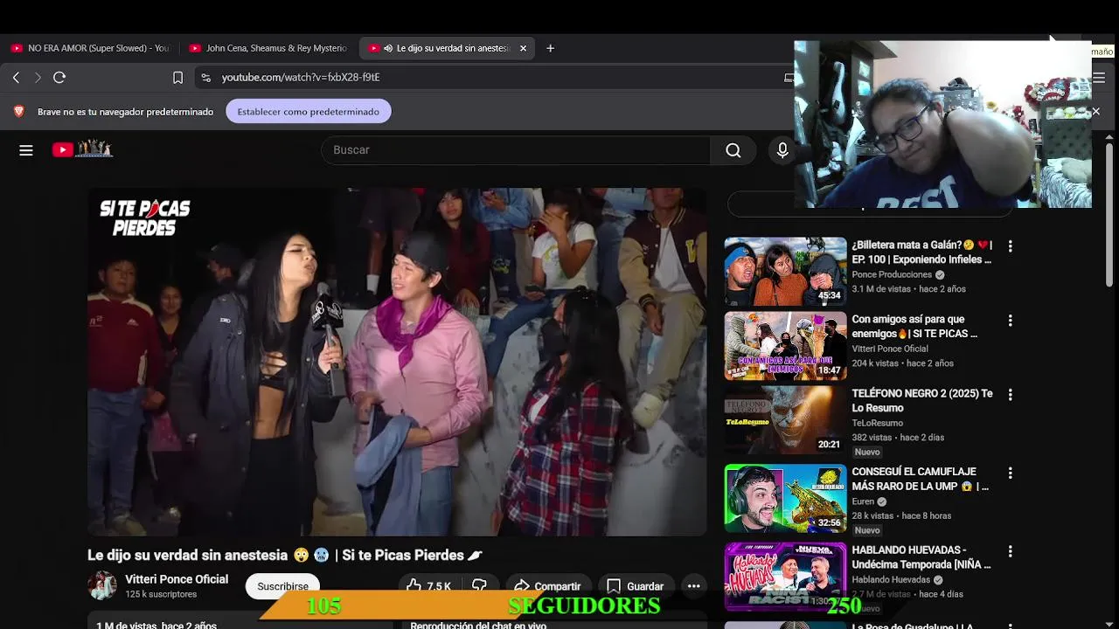Image resolution: width=1119 pixels, height=629 pixels.
Task: Click the 125 k suscriptores text
Action: pos(161,594)
